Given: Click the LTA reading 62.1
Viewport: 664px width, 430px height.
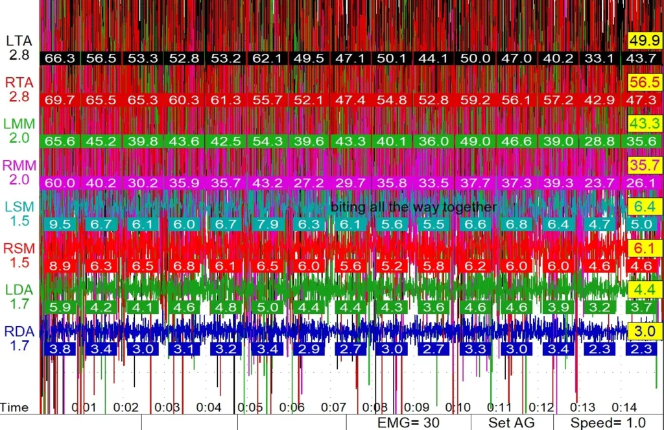Looking at the screenshot, I should [x=267, y=58].
